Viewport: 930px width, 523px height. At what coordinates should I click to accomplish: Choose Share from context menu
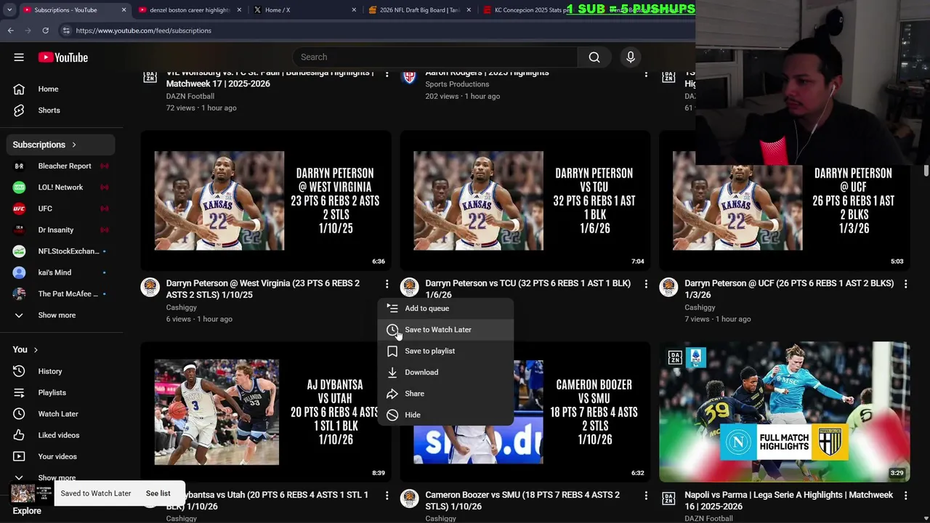[x=445, y=394]
